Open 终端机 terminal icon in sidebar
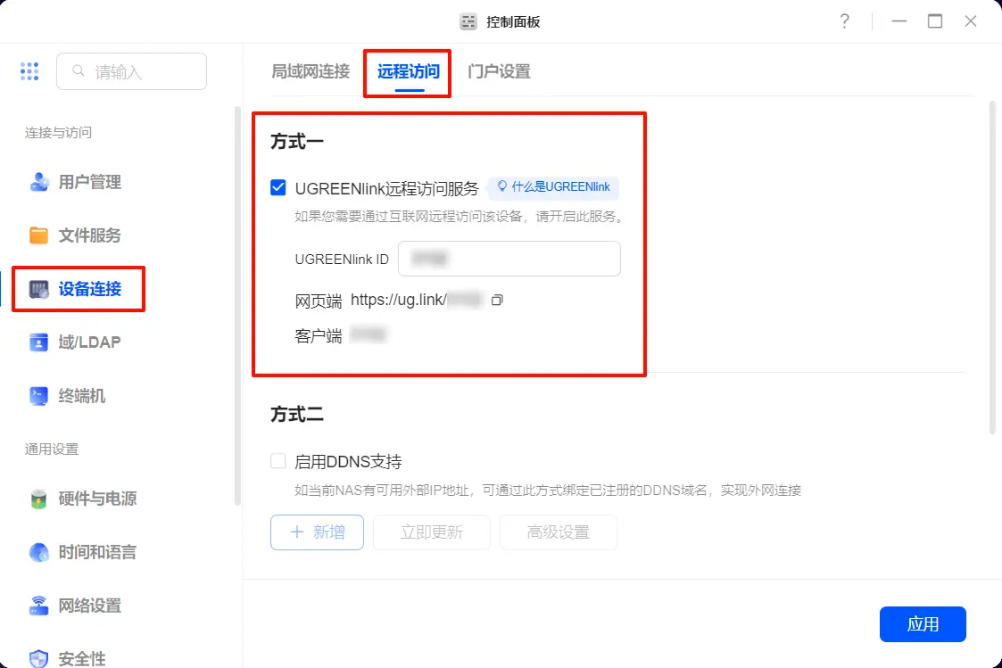The height and width of the screenshot is (668, 1002). (39, 396)
